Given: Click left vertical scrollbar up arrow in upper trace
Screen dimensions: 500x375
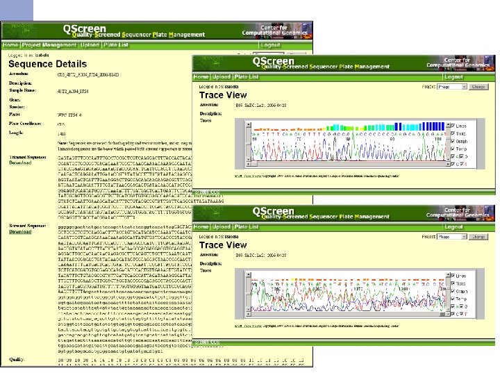Looking at the screenshot, I should (x=249, y=124).
